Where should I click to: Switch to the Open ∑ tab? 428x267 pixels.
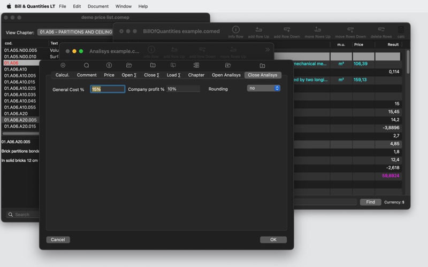click(129, 75)
